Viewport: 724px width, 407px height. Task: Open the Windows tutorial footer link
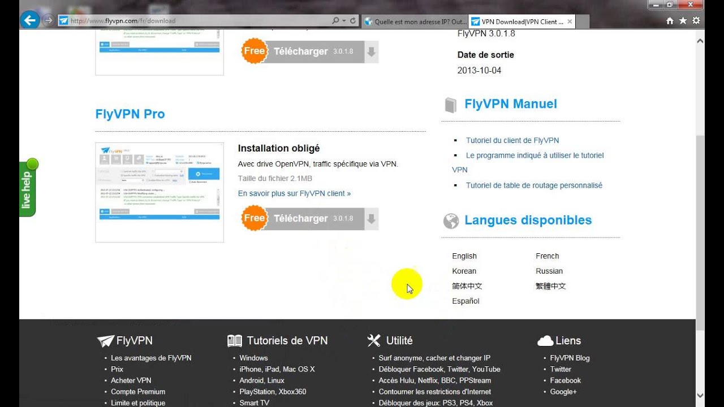pyautogui.click(x=253, y=358)
